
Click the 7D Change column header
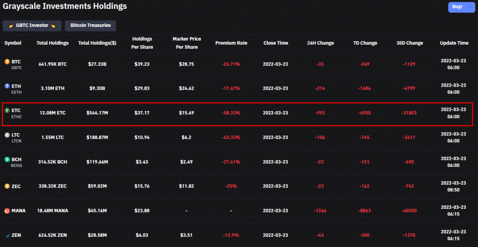click(x=365, y=43)
